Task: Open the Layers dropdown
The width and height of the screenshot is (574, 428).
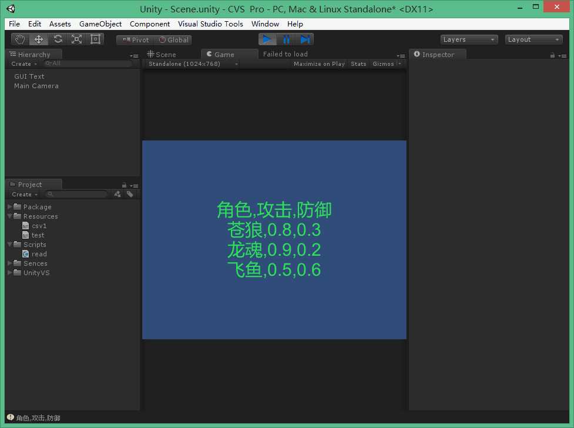Action: coord(469,39)
